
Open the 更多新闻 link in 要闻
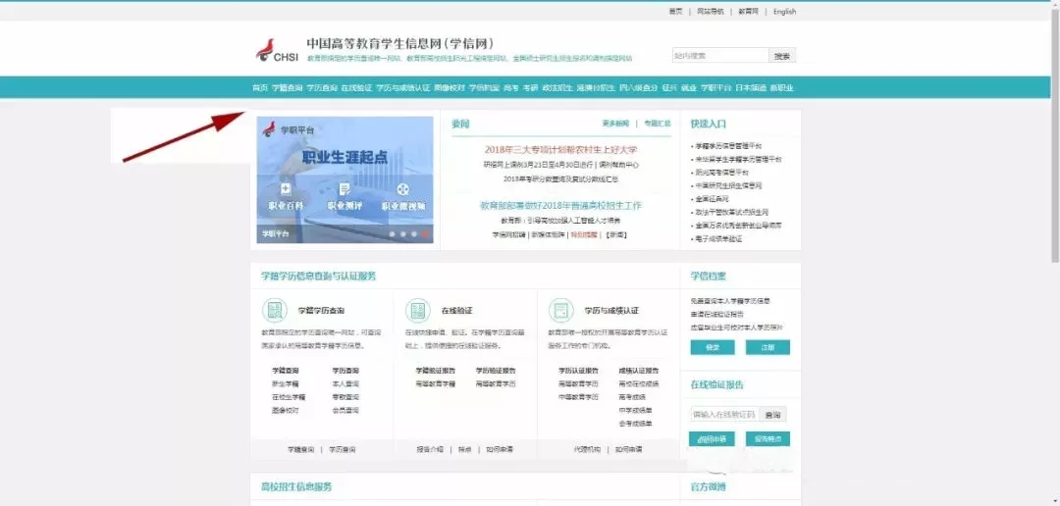615,124
